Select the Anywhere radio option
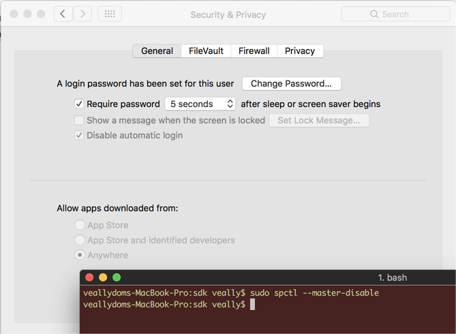 [80, 255]
